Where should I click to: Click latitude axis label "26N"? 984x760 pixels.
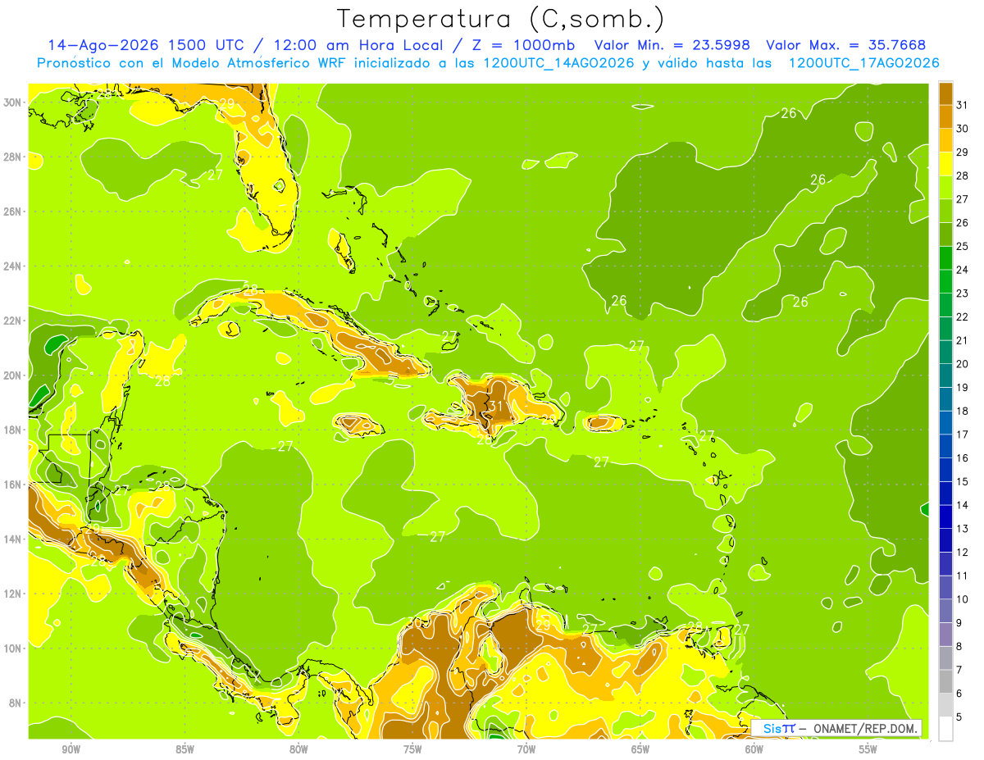[12, 212]
